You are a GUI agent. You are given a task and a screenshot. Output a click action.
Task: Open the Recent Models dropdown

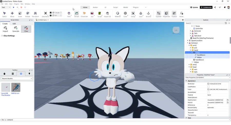[17, 79]
